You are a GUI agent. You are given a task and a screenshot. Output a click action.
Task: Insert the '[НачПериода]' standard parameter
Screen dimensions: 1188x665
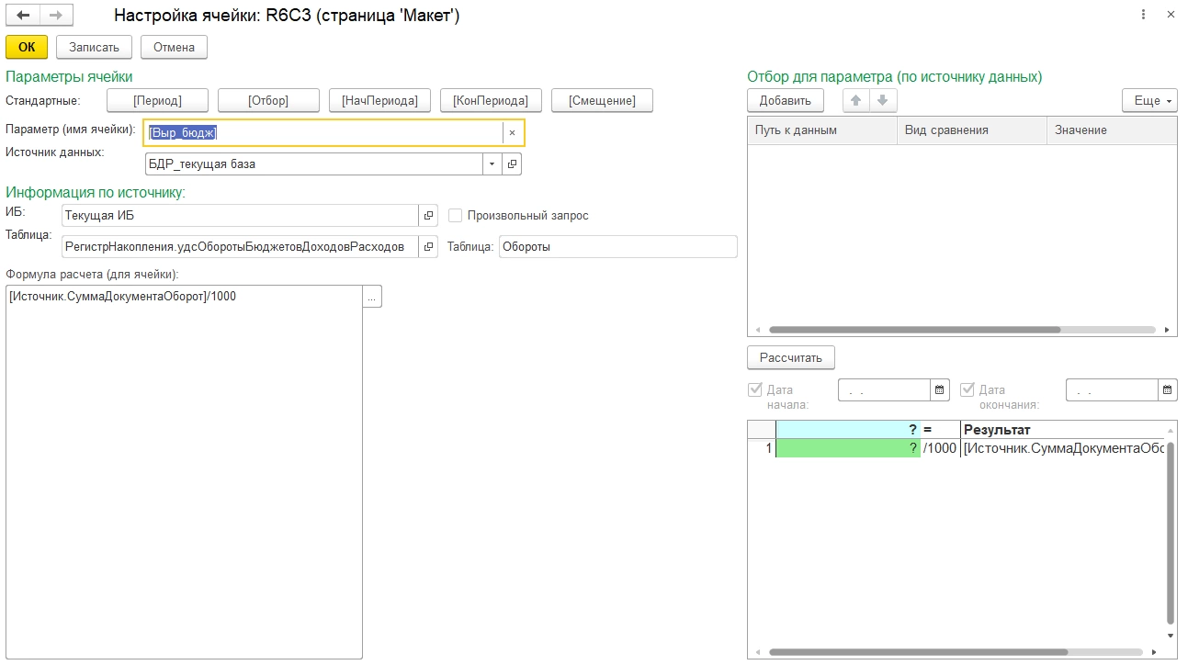379,100
